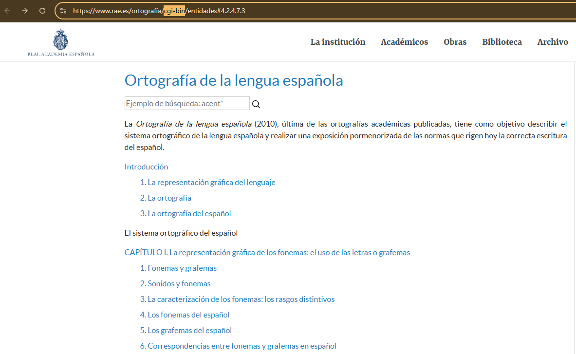The image size is (576, 354).
Task: Reload the page with the refresh icon
Action: coord(42,11)
